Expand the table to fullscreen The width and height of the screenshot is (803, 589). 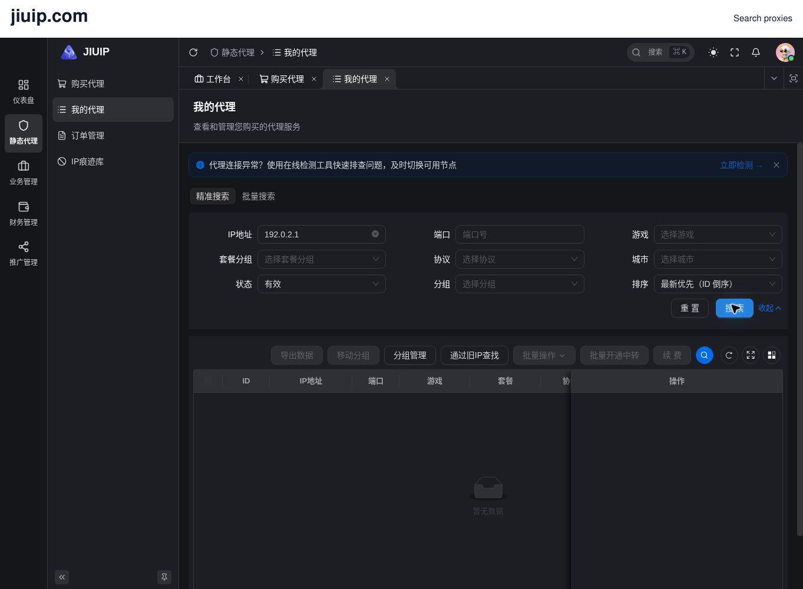pos(751,355)
